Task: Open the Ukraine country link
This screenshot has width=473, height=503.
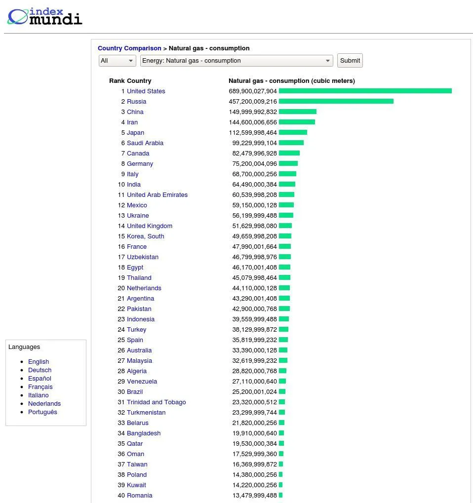Action: pos(138,216)
